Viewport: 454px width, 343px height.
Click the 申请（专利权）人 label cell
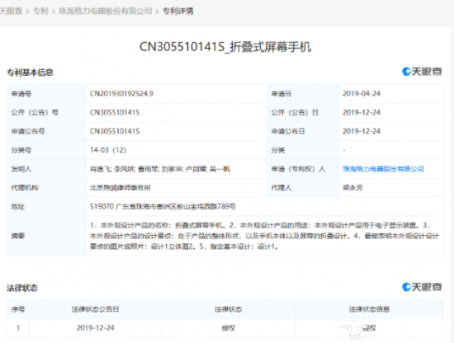(x=303, y=169)
